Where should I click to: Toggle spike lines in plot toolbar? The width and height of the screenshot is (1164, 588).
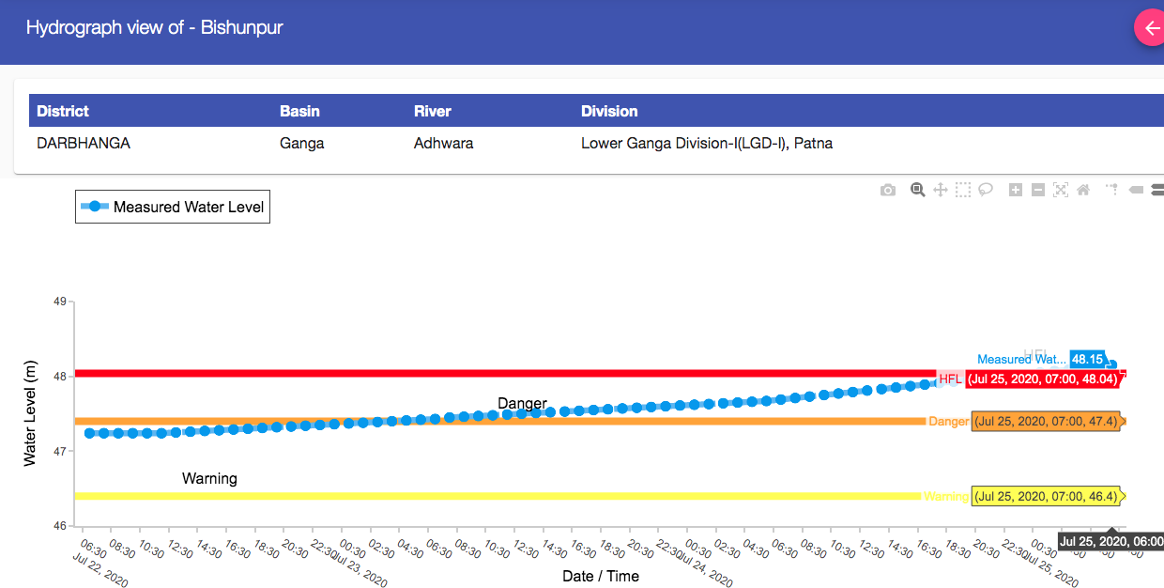click(1112, 191)
